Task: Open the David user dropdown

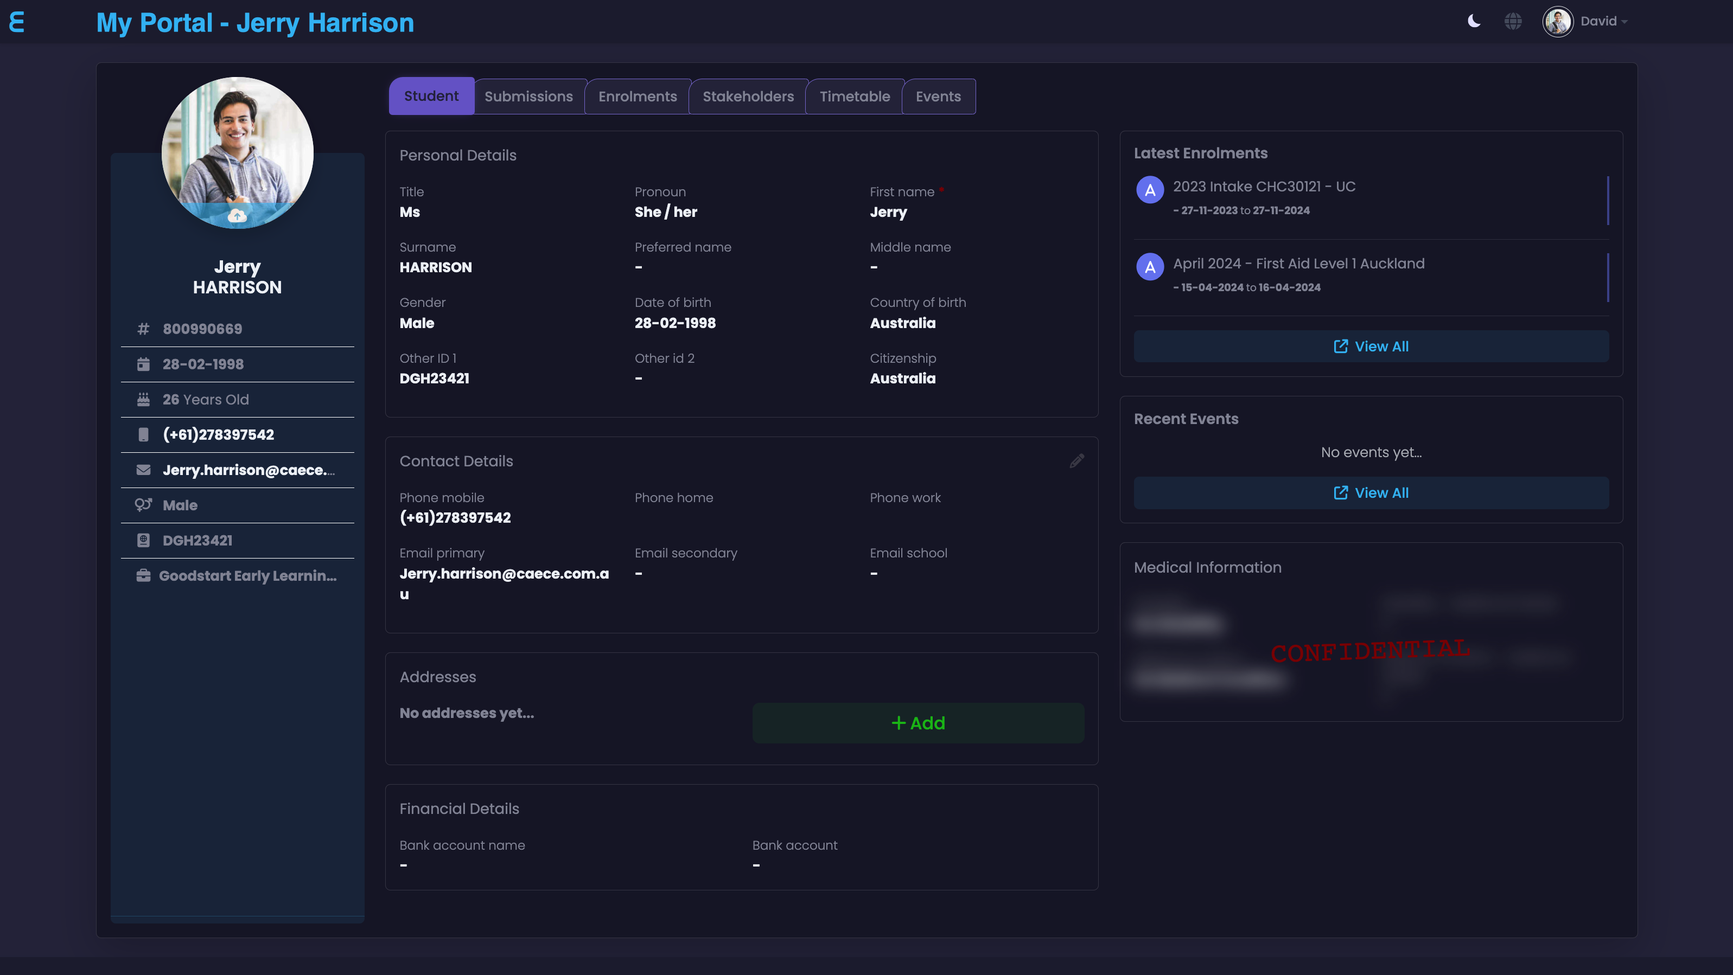Action: [x=1604, y=22]
